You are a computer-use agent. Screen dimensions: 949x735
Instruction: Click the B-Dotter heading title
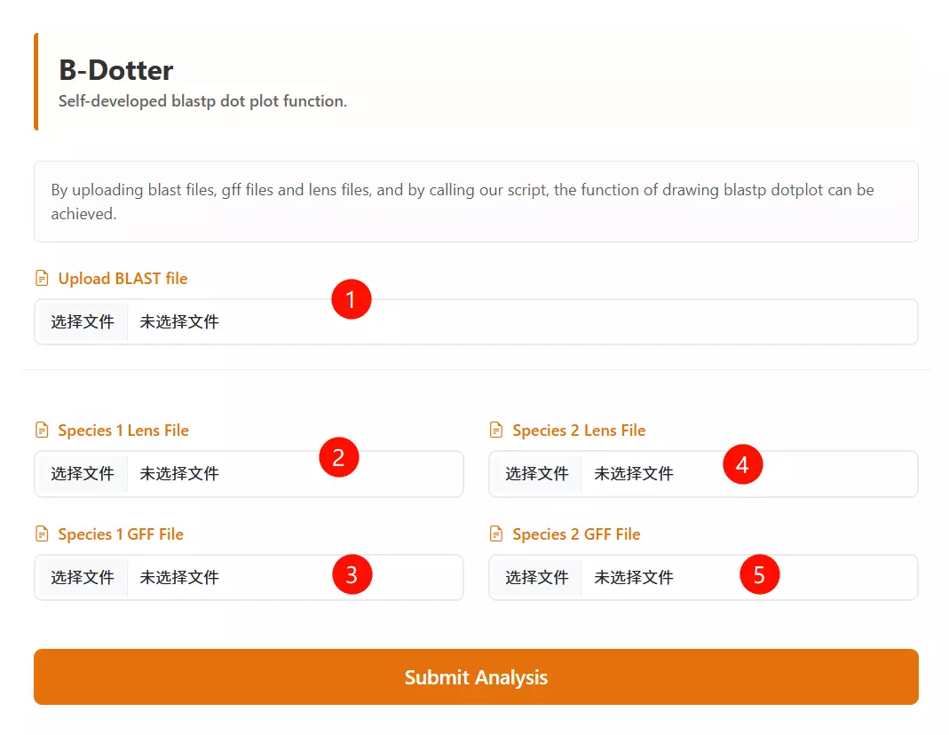[116, 70]
